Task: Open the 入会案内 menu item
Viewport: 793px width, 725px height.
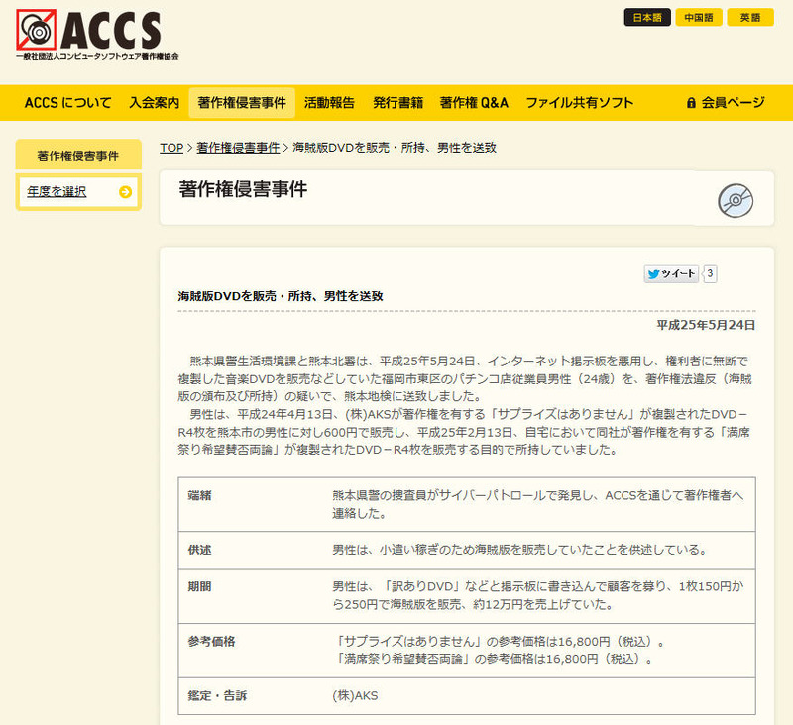Action: pyautogui.click(x=154, y=103)
